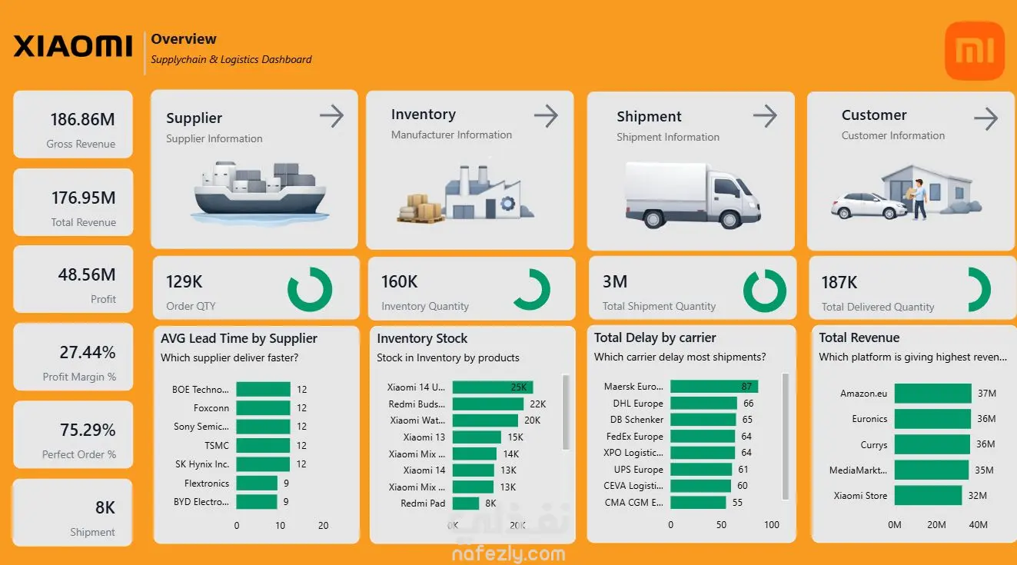The height and width of the screenshot is (565, 1017).
Task: Select the Total Revenue 176.95M card
Action: 73,202
